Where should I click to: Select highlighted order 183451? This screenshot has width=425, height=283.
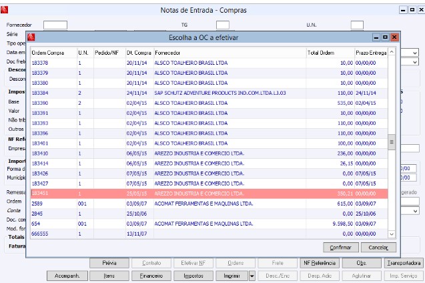click(x=209, y=194)
